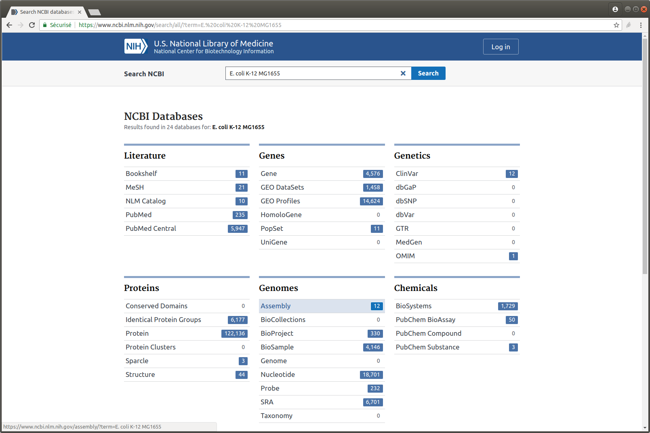Image resolution: width=650 pixels, height=433 pixels.
Task: Focus the NCBI search input field
Action: 311,73
